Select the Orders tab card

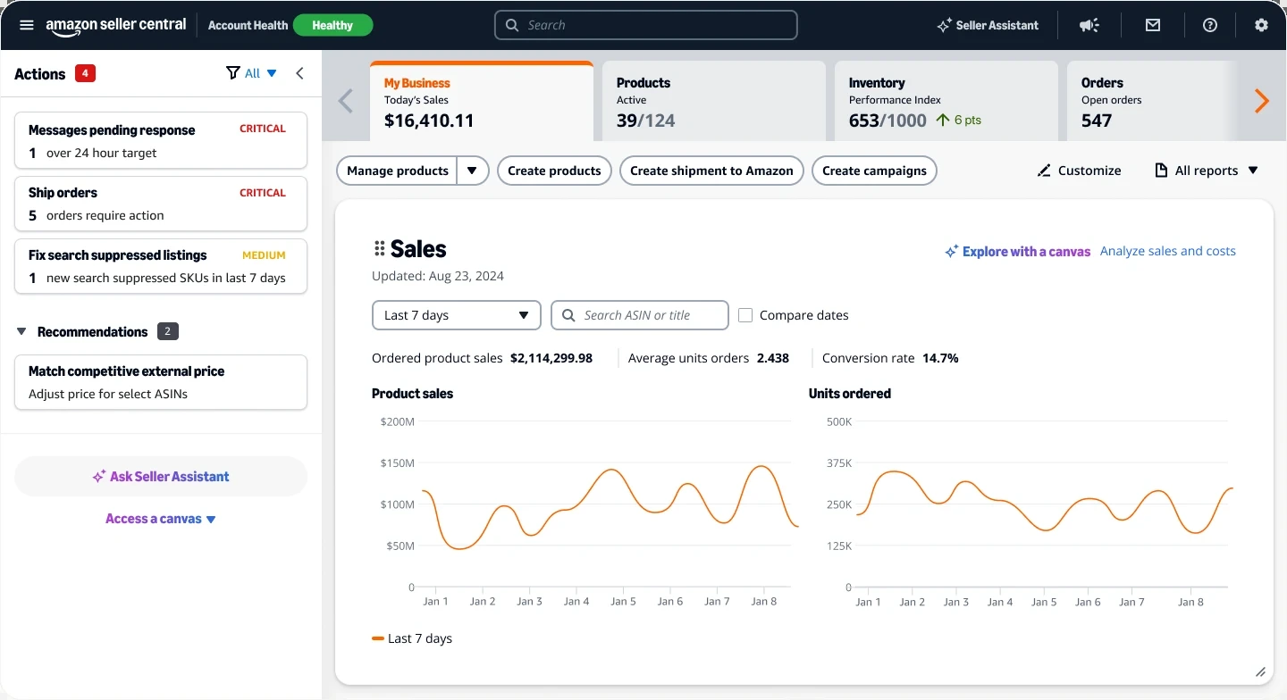pos(1153,101)
